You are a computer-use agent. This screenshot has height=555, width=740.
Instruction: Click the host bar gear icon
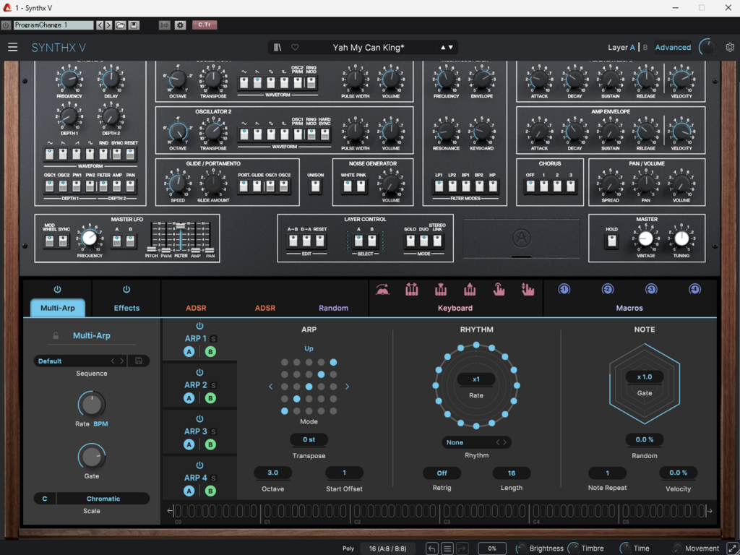click(x=180, y=25)
